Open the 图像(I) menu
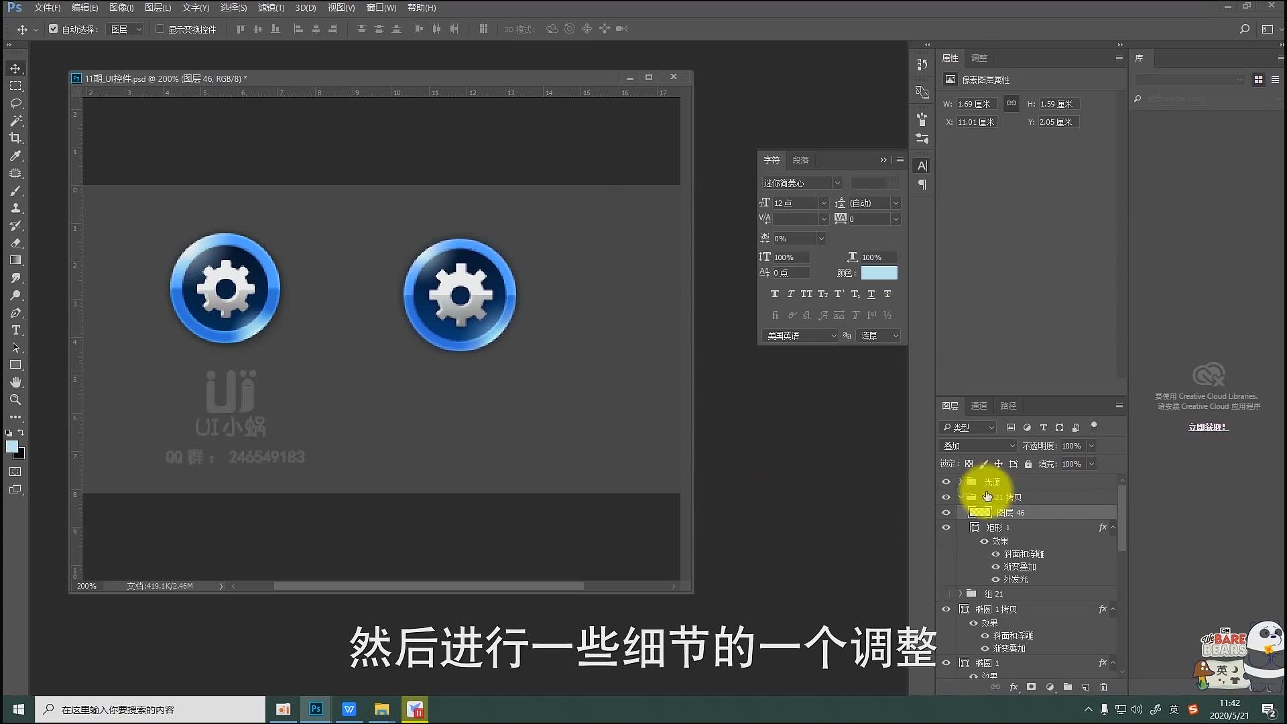The height and width of the screenshot is (724, 1287). click(x=121, y=7)
